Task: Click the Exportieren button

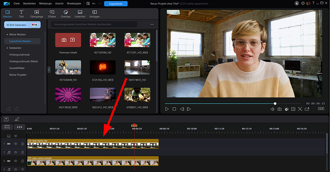Action: coord(116,4)
